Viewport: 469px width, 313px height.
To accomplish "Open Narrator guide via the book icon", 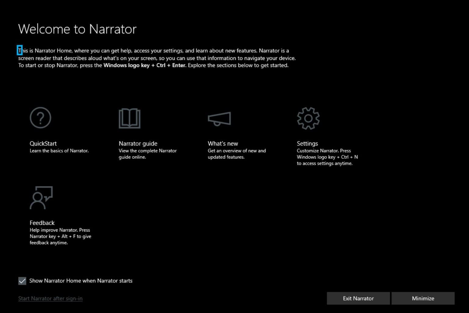I will click(x=129, y=118).
